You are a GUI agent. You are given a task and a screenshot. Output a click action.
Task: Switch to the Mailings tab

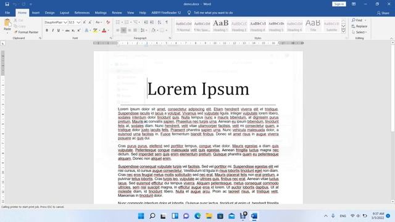tap(101, 12)
